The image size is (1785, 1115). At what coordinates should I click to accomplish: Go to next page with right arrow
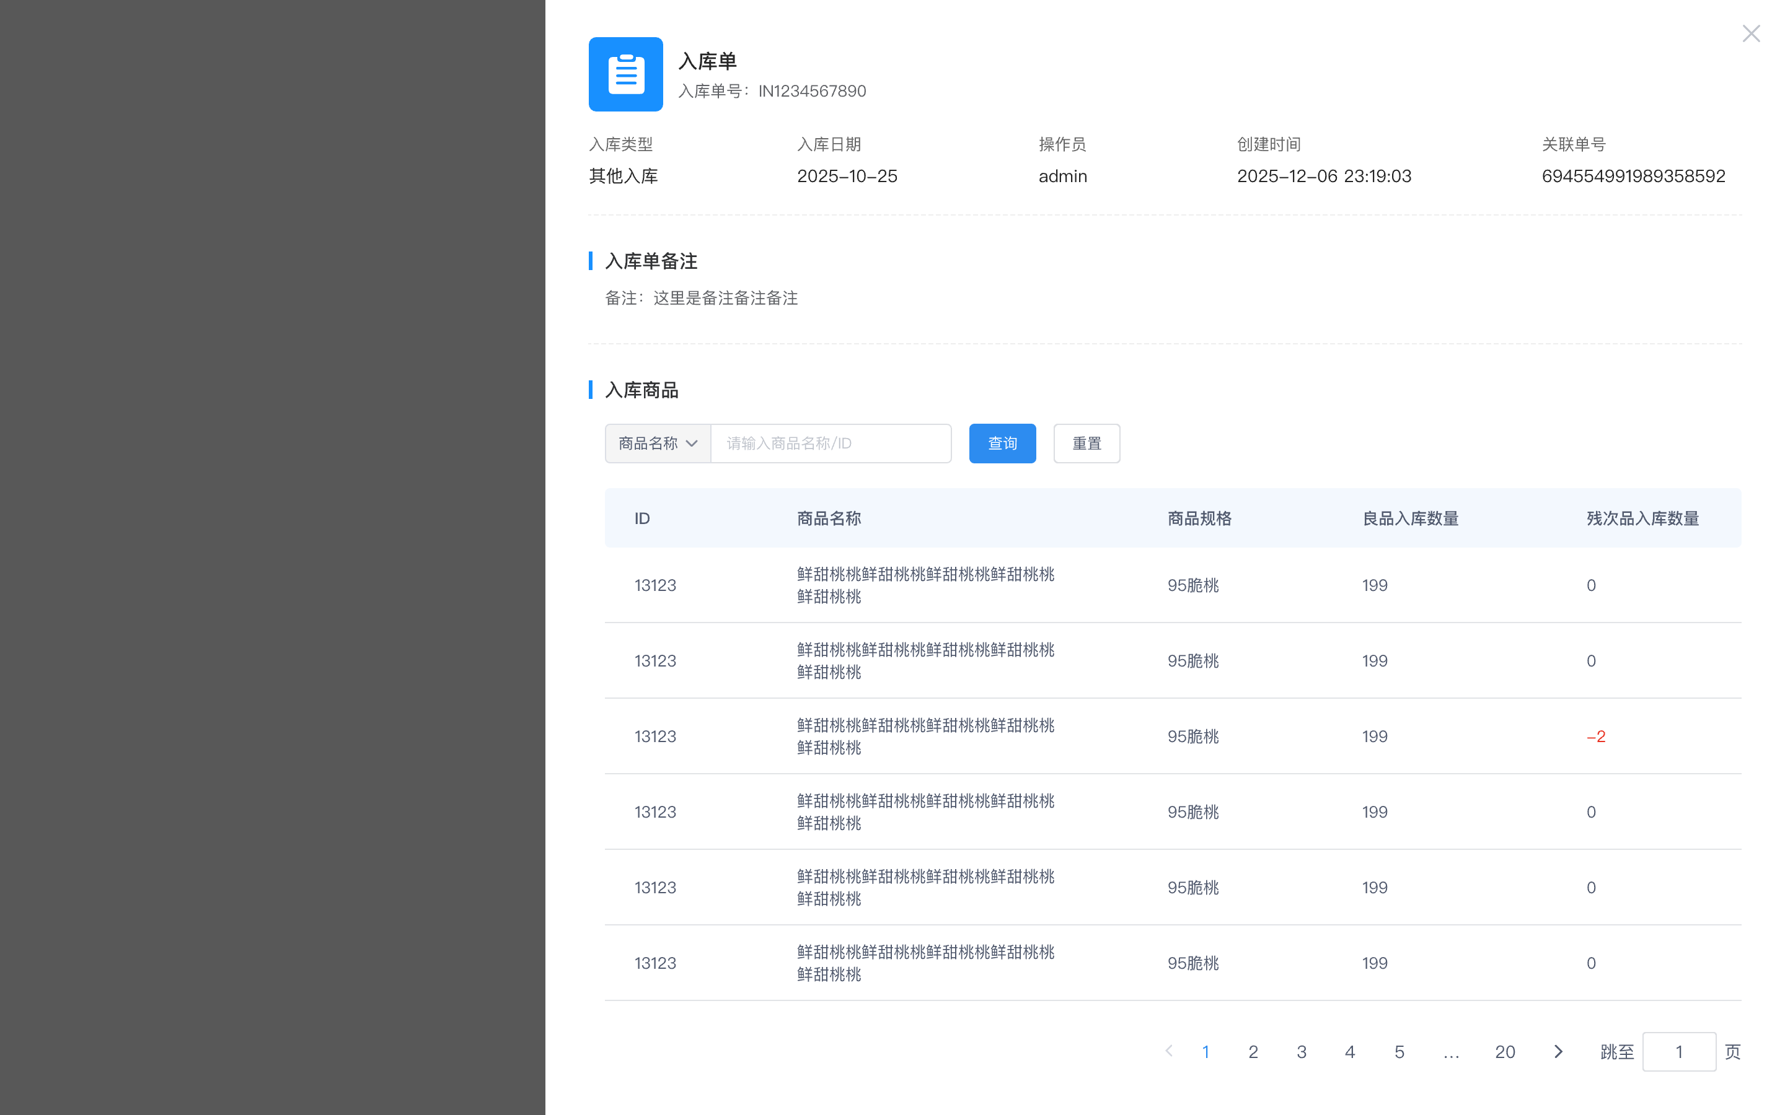(x=1558, y=1052)
